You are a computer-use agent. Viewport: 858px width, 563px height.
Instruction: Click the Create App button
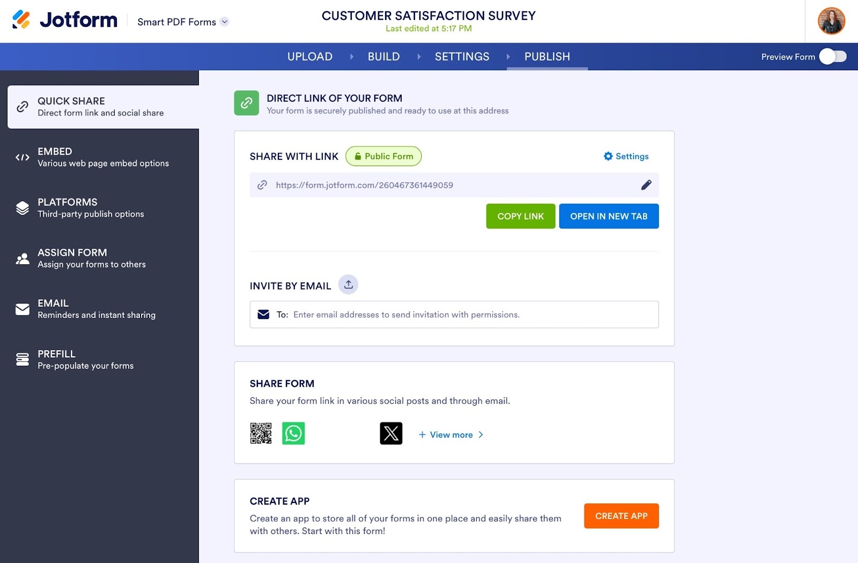(621, 516)
